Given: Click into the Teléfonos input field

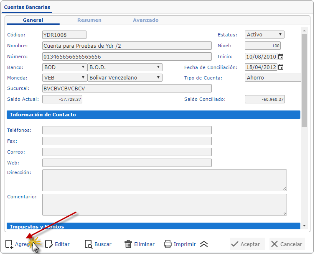Looking at the screenshot, I should [x=127, y=130].
